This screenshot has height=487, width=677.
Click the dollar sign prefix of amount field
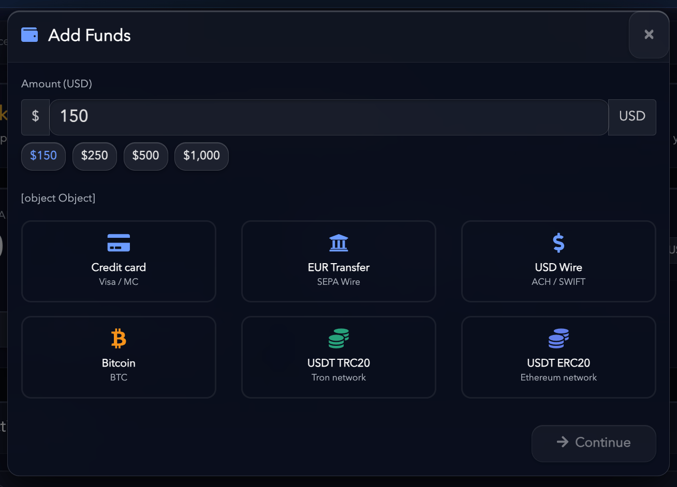(35, 117)
